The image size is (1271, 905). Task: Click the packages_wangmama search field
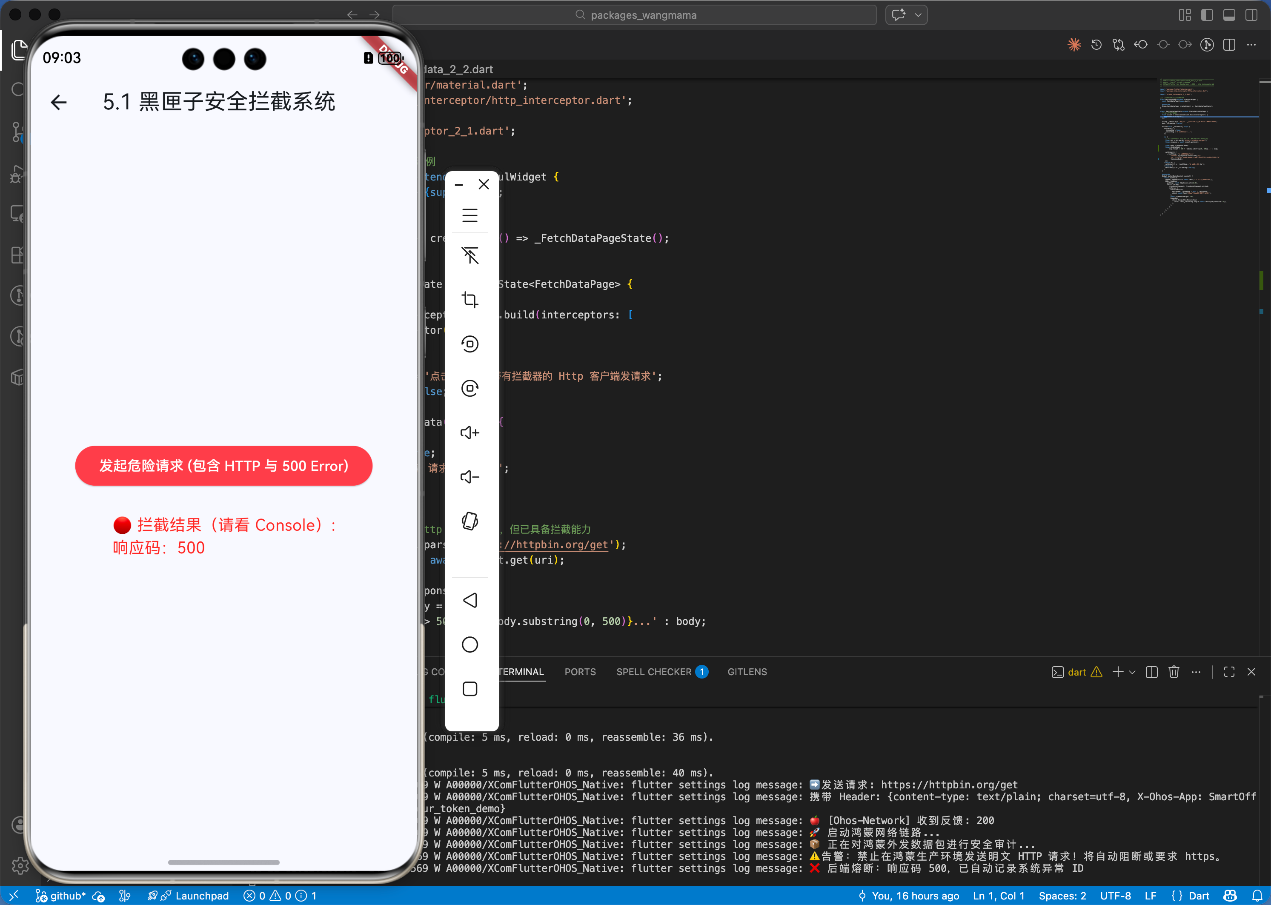click(635, 15)
